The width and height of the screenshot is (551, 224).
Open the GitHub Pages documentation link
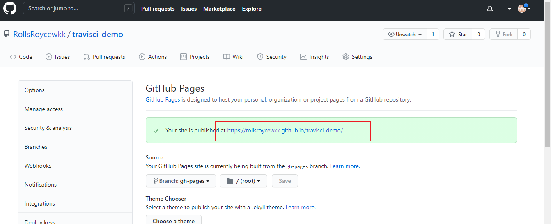pos(163,99)
